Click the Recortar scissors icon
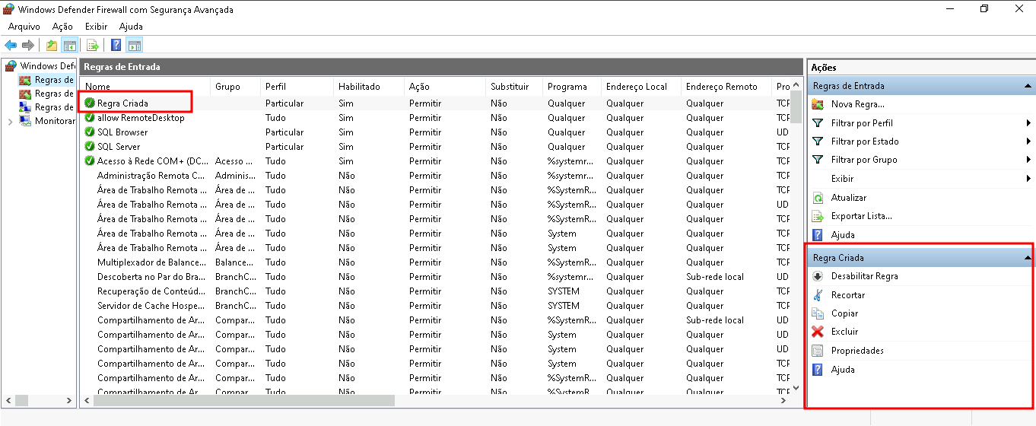Image resolution: width=1036 pixels, height=426 pixels. (818, 295)
